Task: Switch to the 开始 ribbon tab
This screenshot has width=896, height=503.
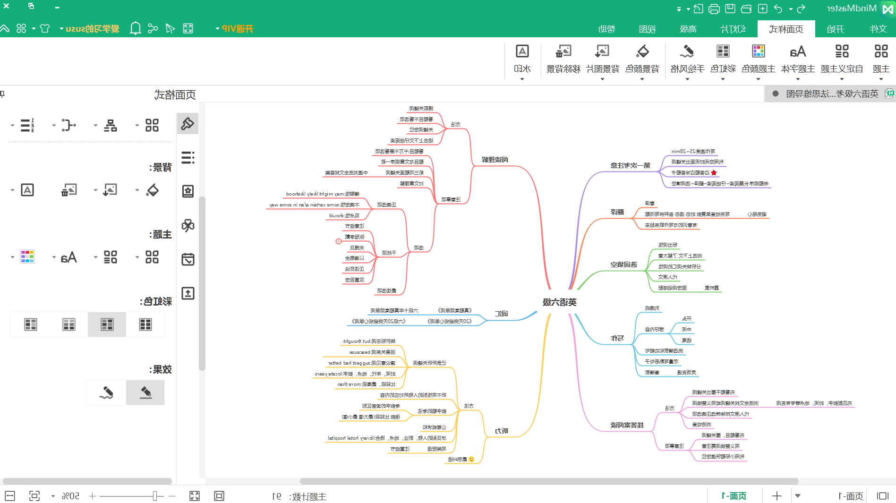Action: coord(835,29)
